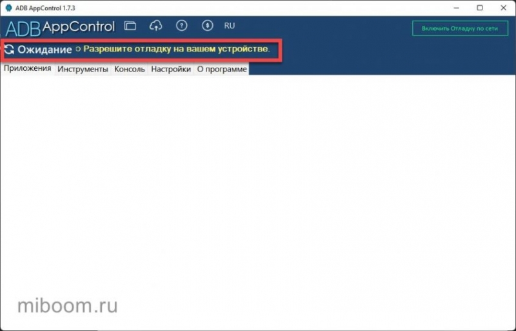
Task: Minimize the ADB AppControl window
Action: click(456, 8)
